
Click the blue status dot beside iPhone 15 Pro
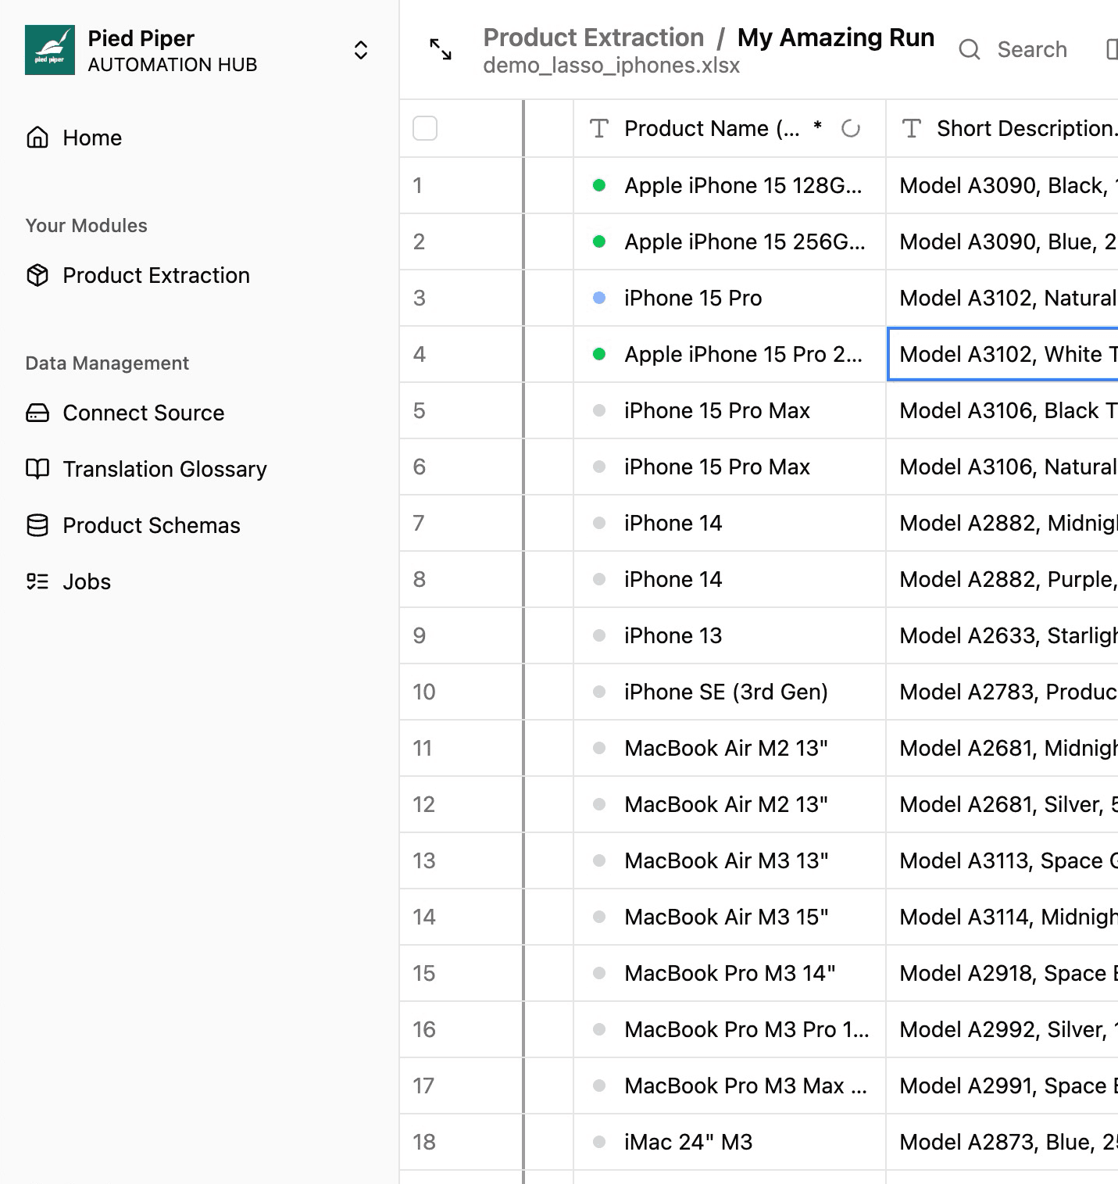coord(599,298)
